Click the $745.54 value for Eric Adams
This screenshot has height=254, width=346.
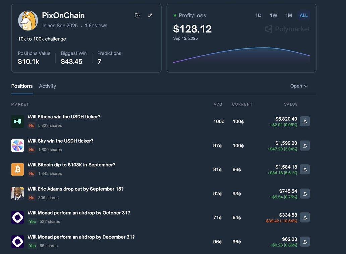(x=288, y=191)
